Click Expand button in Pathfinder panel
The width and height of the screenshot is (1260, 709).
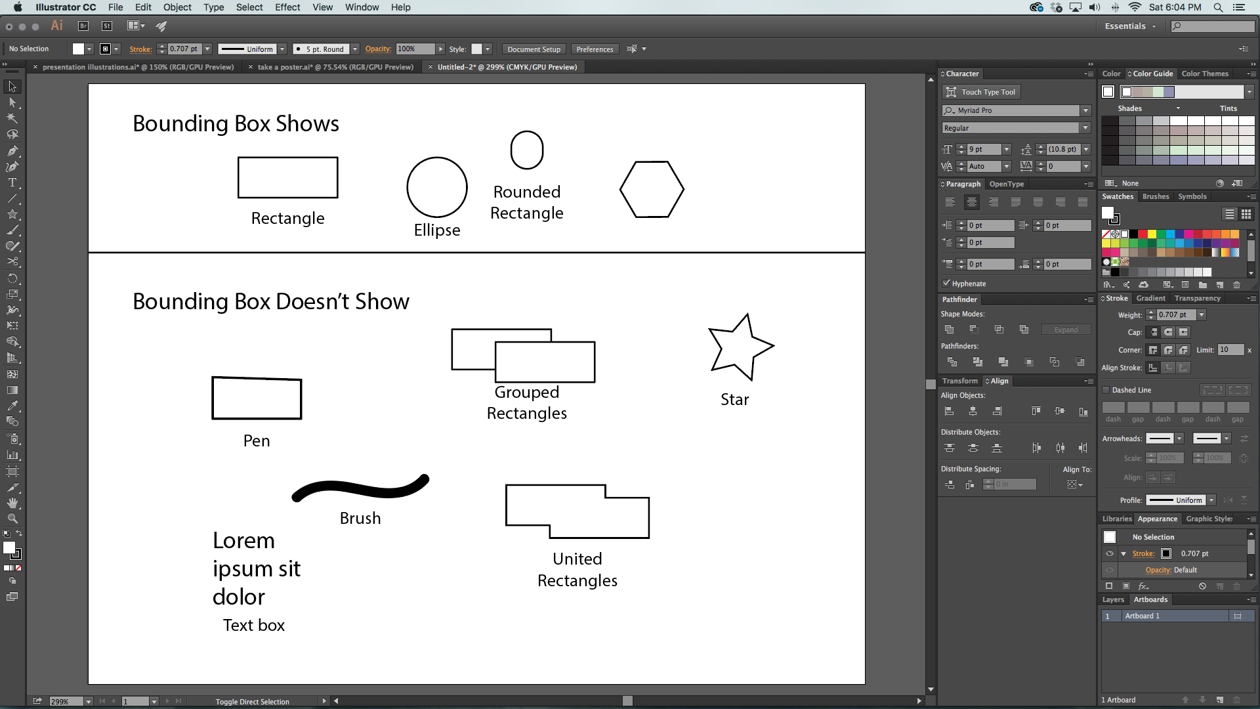[1065, 329]
